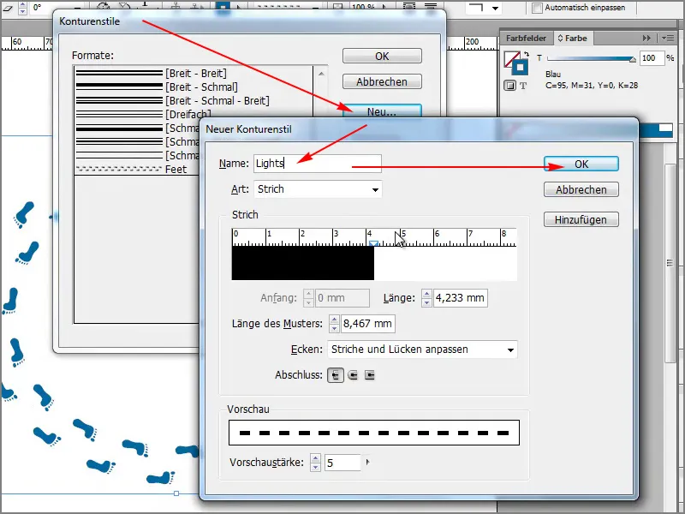The width and height of the screenshot is (685, 514).
Task: Click formatting affects container icon in Farbe panel
Action: pyautogui.click(x=509, y=85)
